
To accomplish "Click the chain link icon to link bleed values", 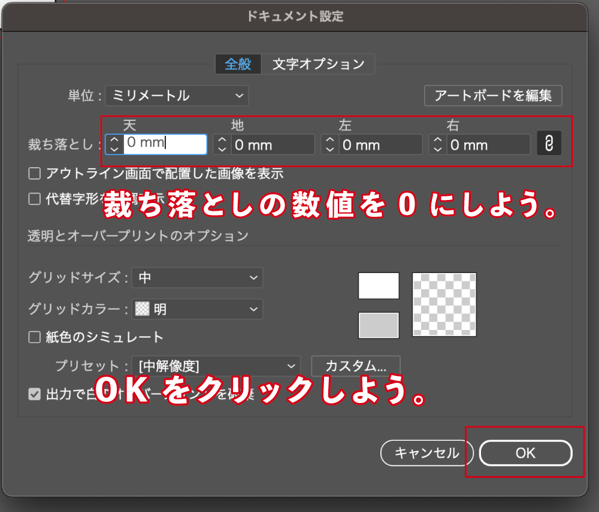I will click(549, 144).
